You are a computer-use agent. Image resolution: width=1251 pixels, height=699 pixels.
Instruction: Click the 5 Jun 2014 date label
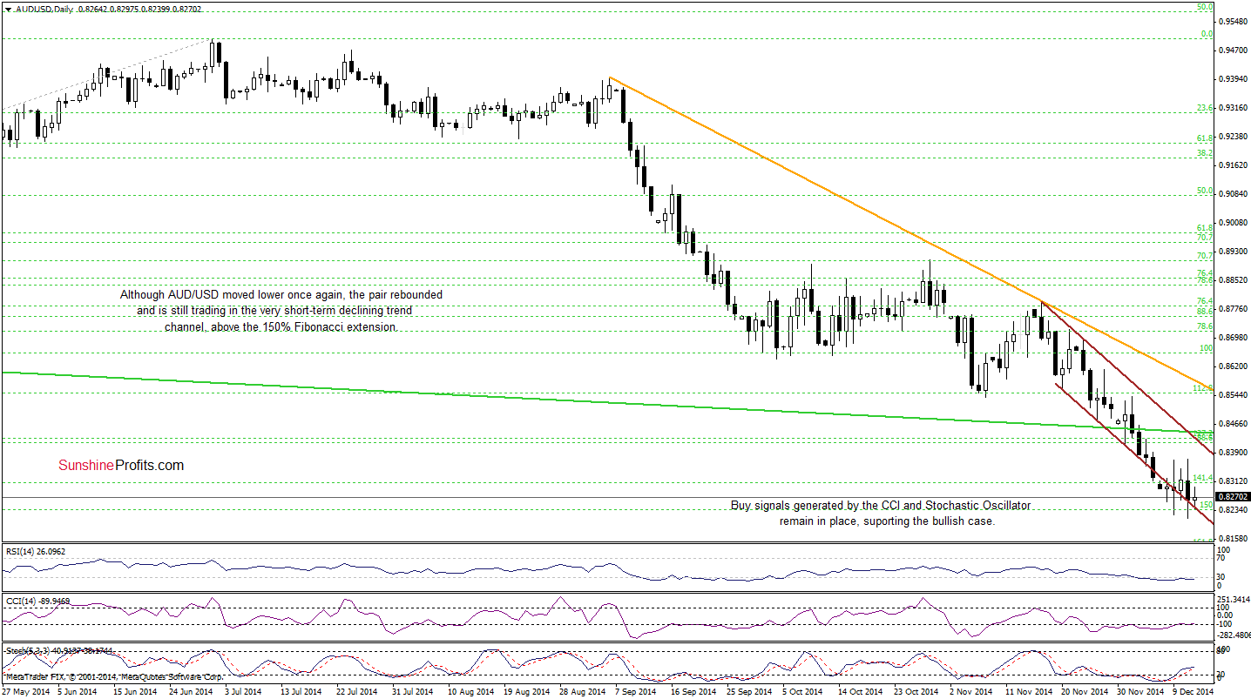click(78, 692)
